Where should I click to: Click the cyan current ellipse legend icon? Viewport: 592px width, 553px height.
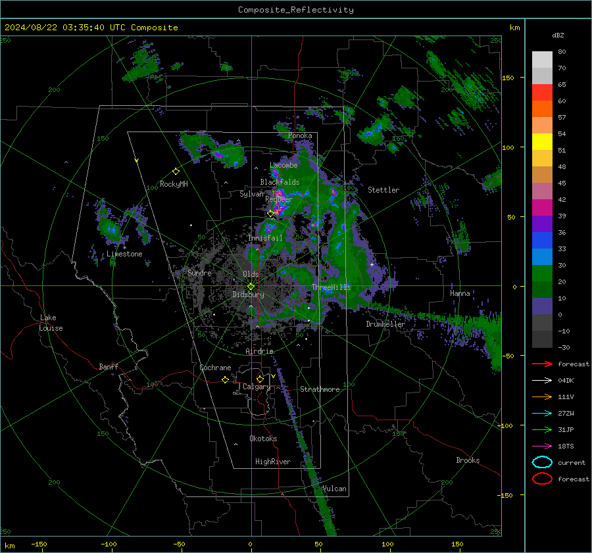pos(542,462)
